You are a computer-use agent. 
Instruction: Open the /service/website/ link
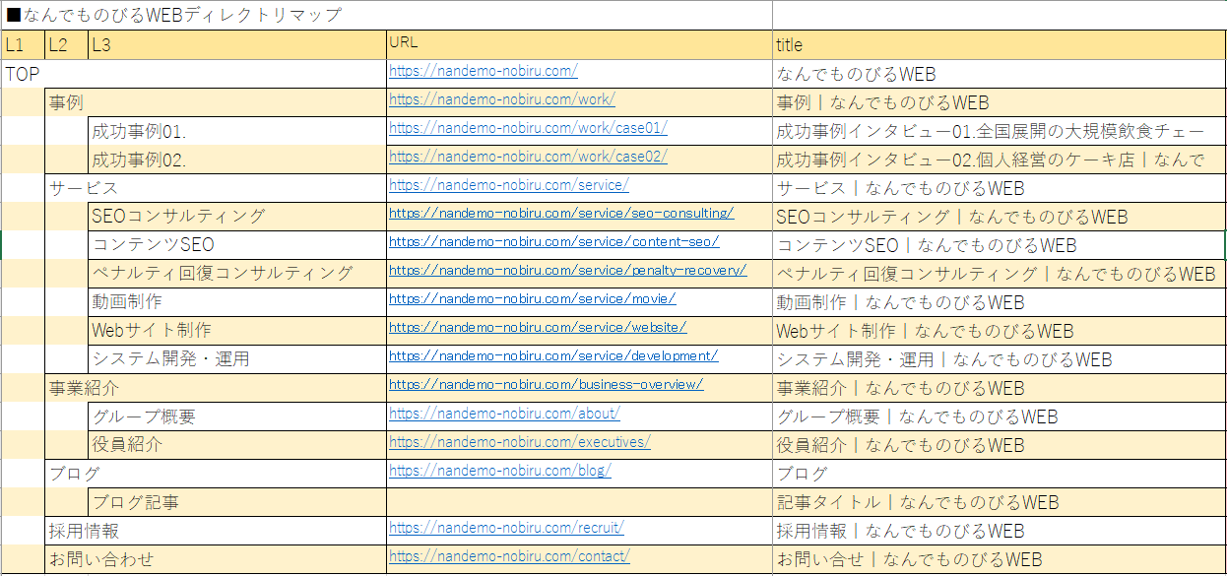[x=538, y=328]
